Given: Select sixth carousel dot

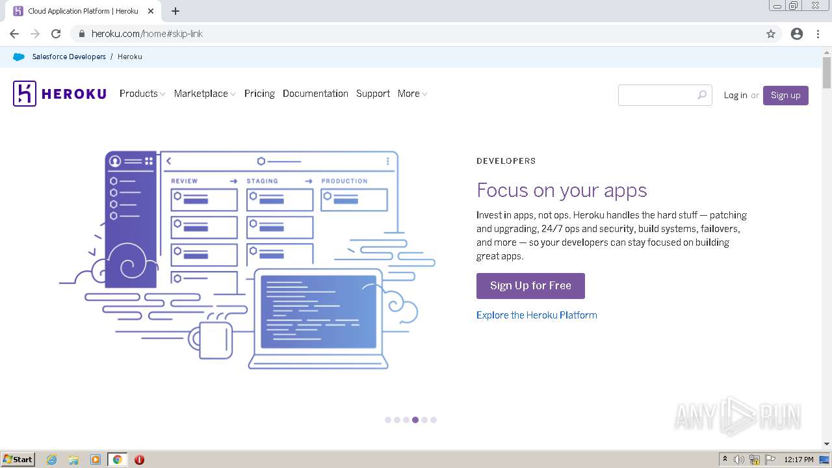Looking at the screenshot, I should (434, 420).
